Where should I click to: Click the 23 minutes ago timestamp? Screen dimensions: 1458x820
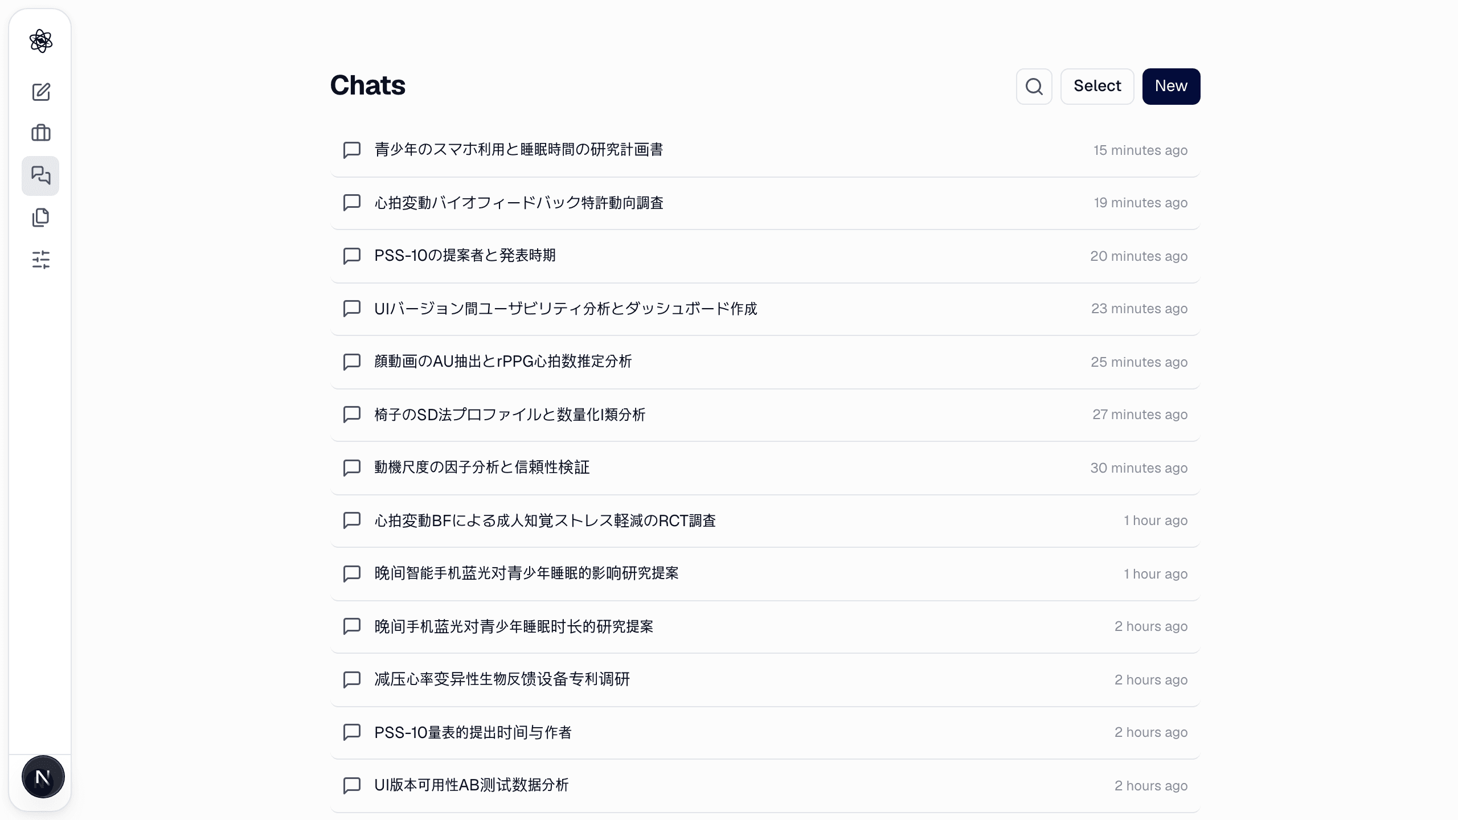(x=1139, y=309)
